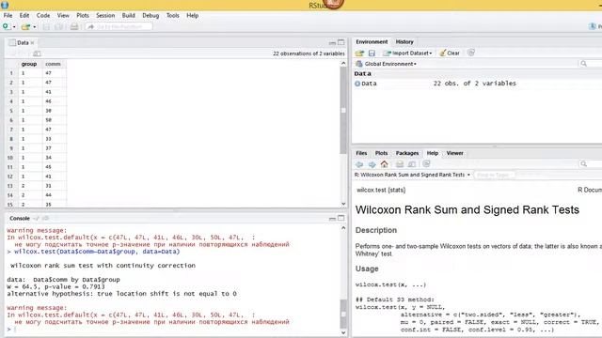This screenshot has height=338, width=602.
Task: Switch to the Packages tab
Action: tap(407, 153)
